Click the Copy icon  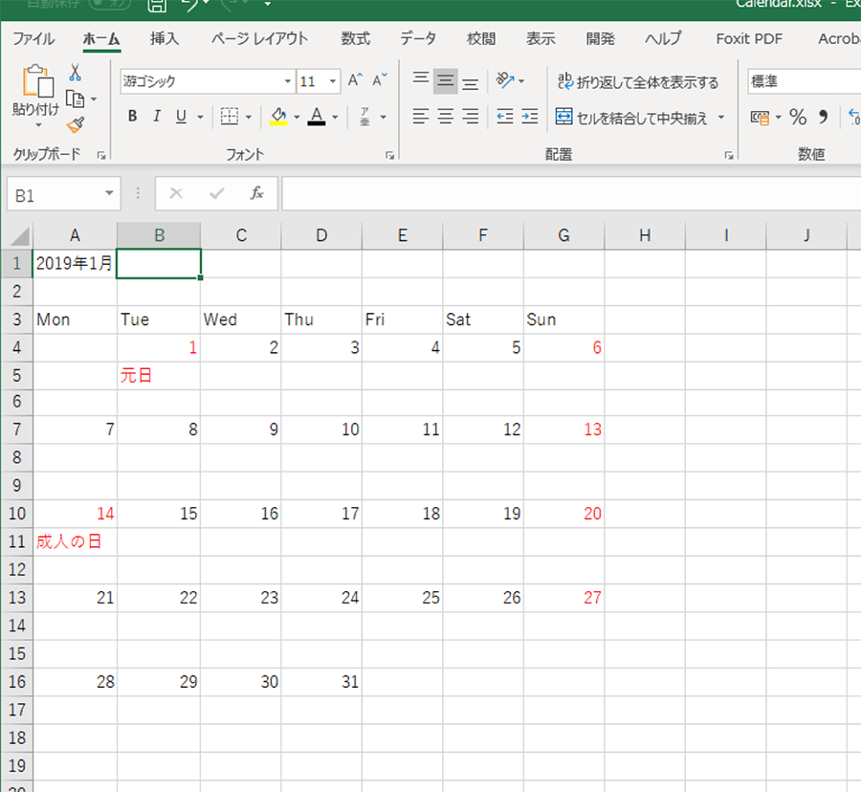(x=76, y=99)
